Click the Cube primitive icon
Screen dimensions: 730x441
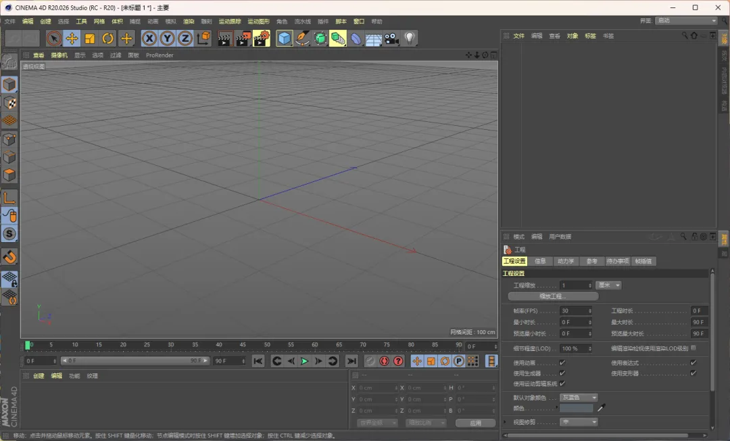(x=285, y=39)
